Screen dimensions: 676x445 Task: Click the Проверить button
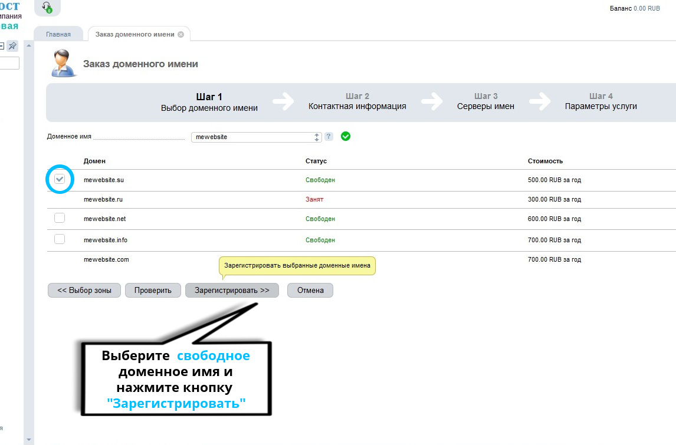[153, 291]
